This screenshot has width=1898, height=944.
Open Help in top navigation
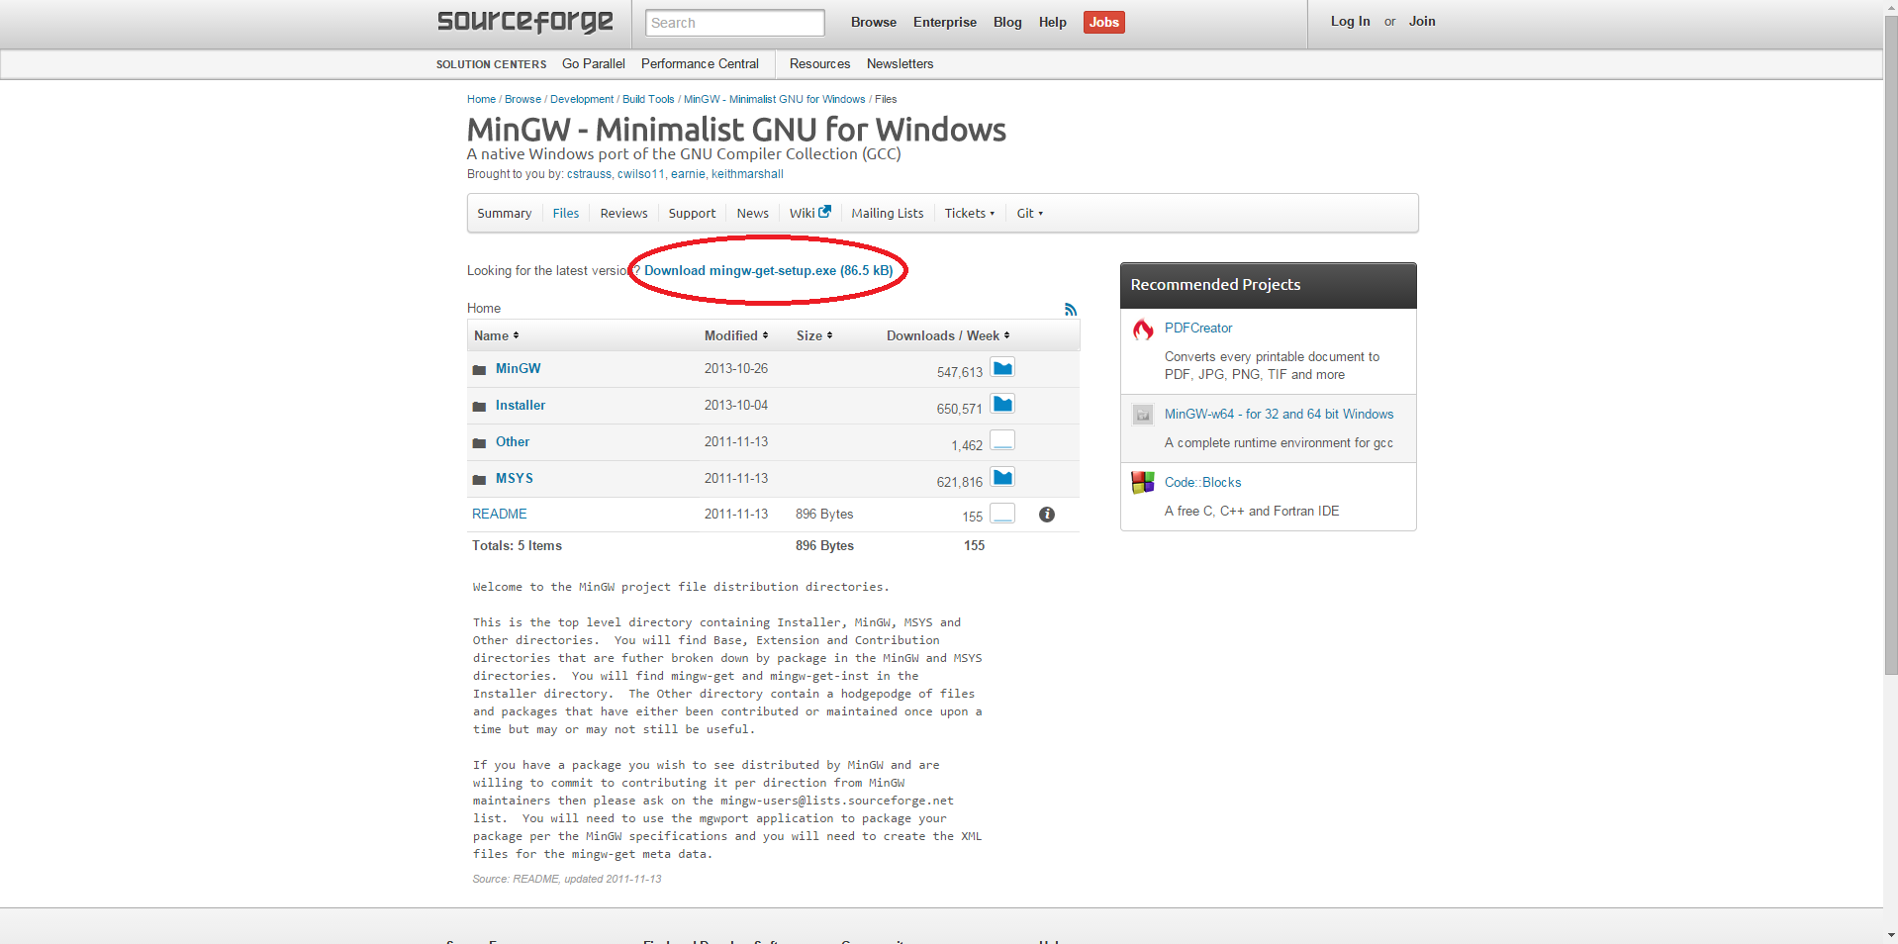pos(1053,22)
